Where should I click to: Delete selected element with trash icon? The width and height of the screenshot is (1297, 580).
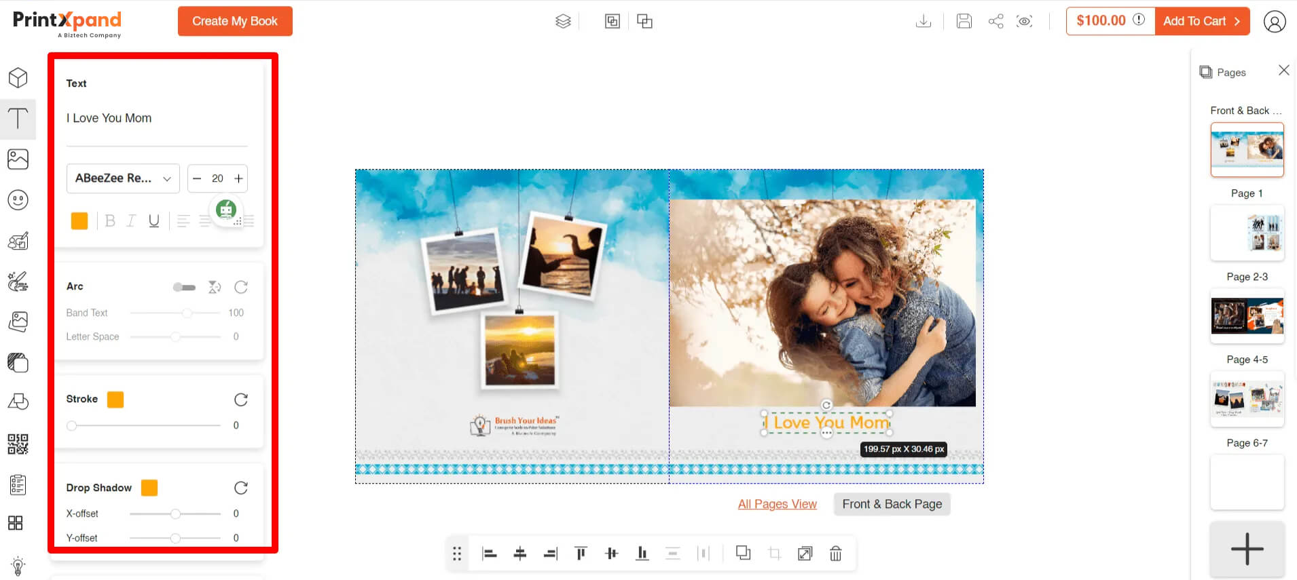(835, 554)
